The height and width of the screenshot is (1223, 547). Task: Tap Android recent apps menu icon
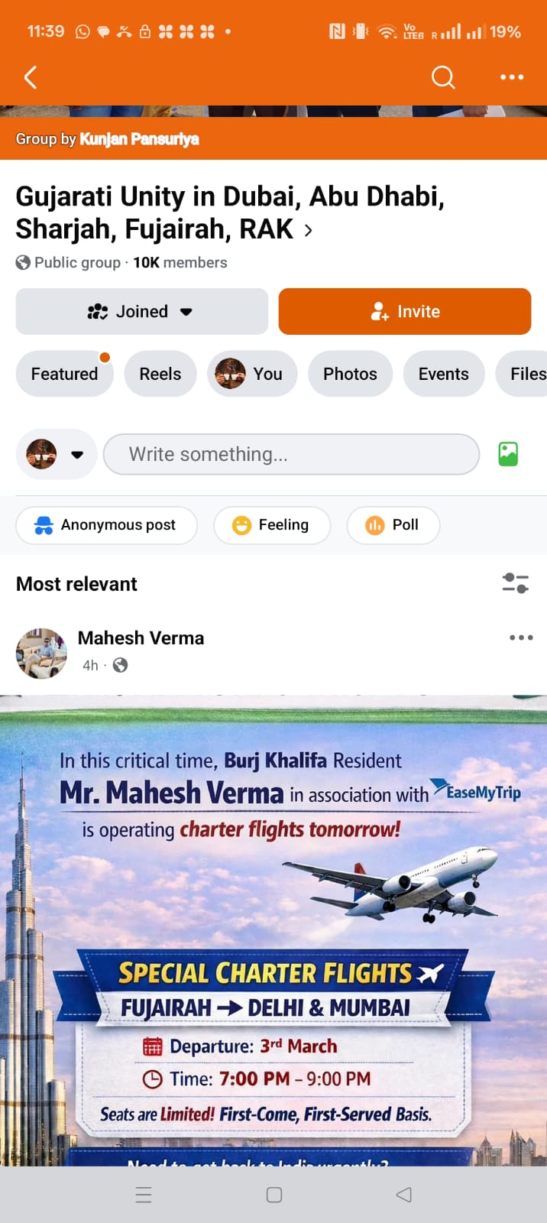(144, 1195)
